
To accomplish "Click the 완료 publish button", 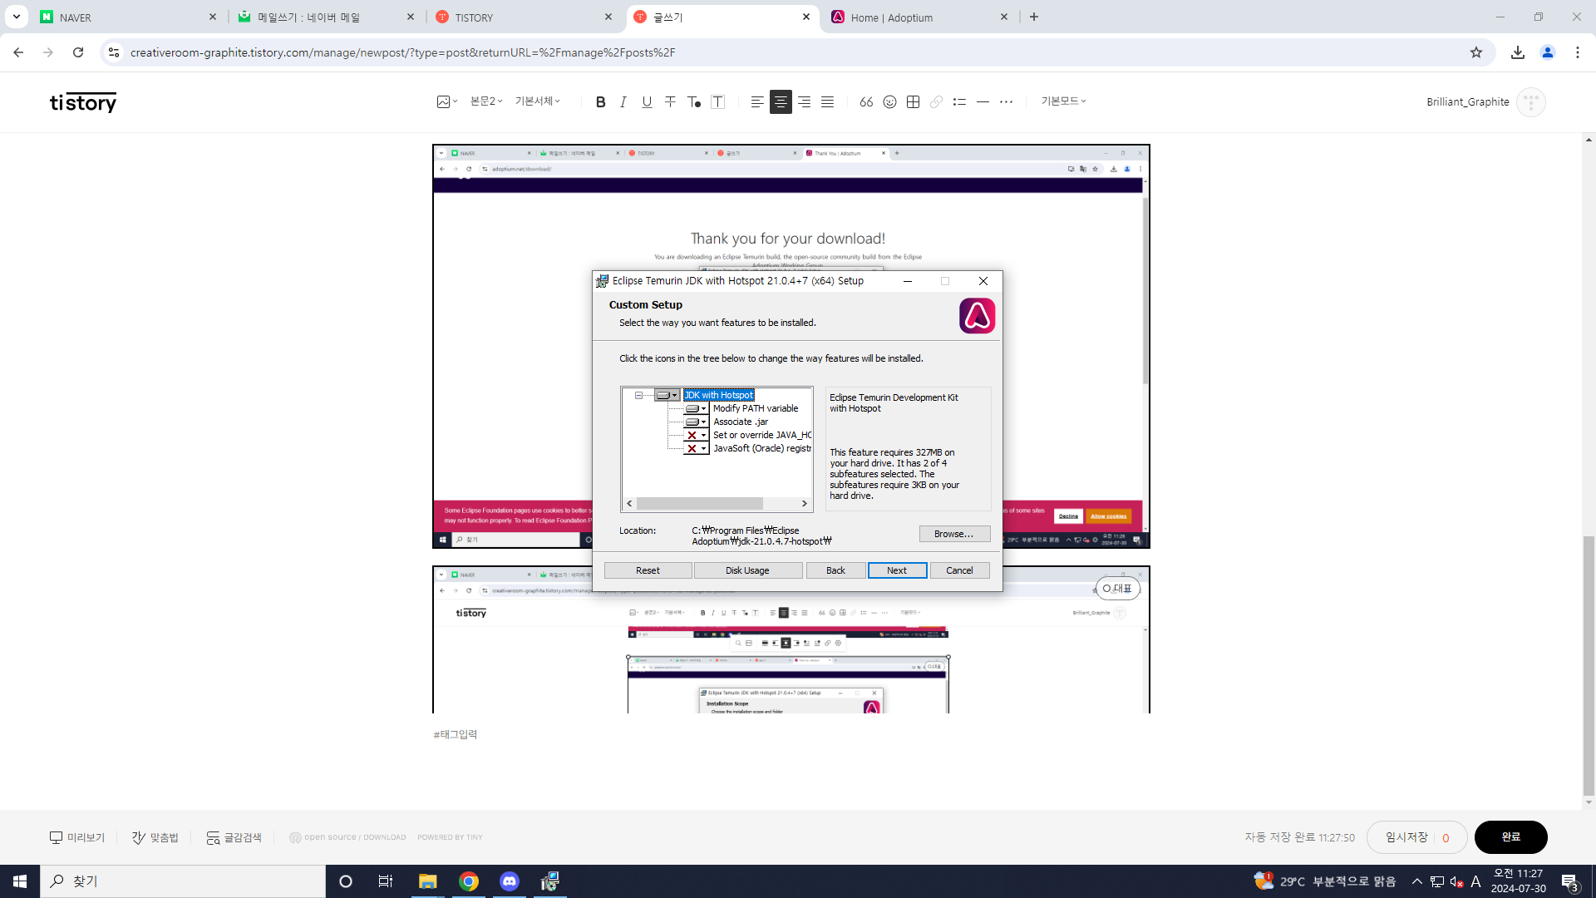I will coord(1510,837).
